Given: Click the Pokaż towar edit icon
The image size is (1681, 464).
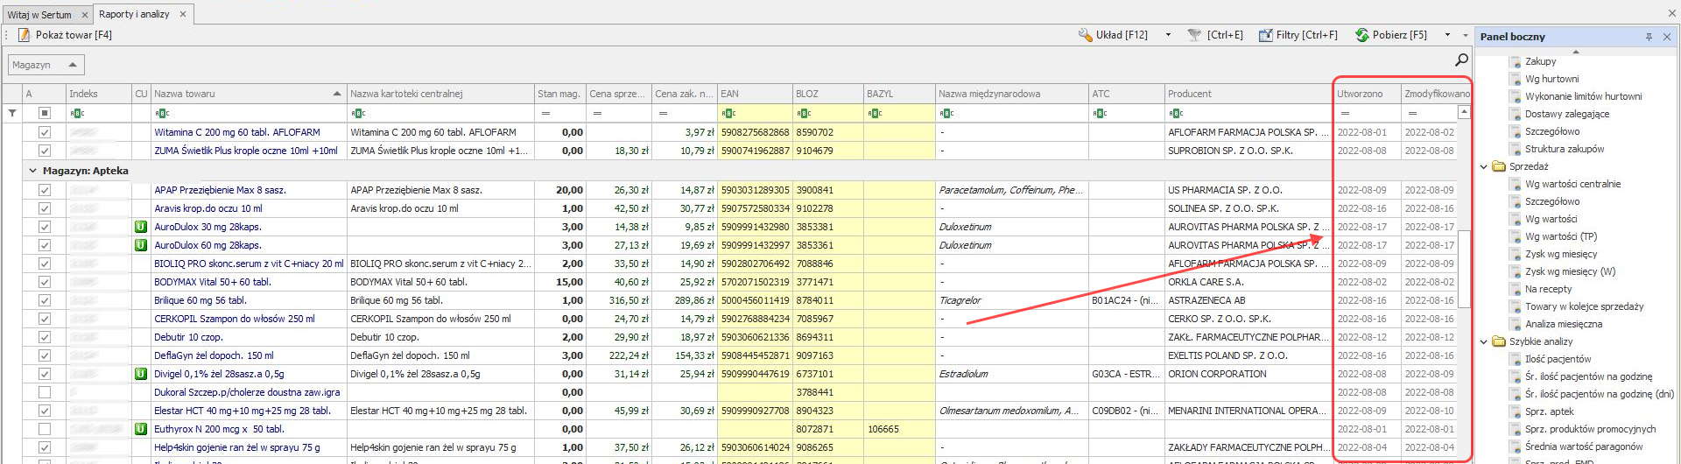Looking at the screenshot, I should point(25,35).
